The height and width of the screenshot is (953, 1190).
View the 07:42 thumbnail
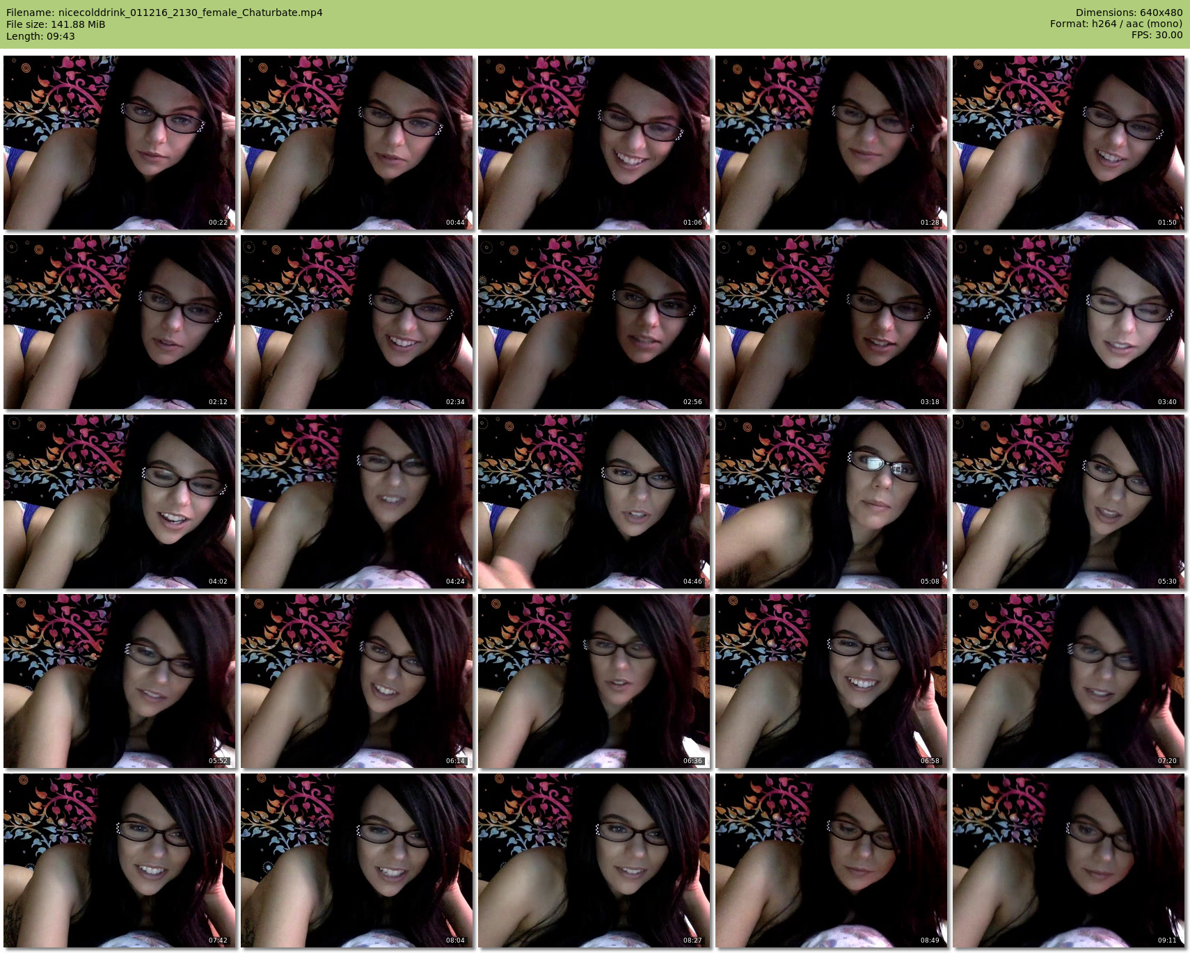(x=120, y=860)
